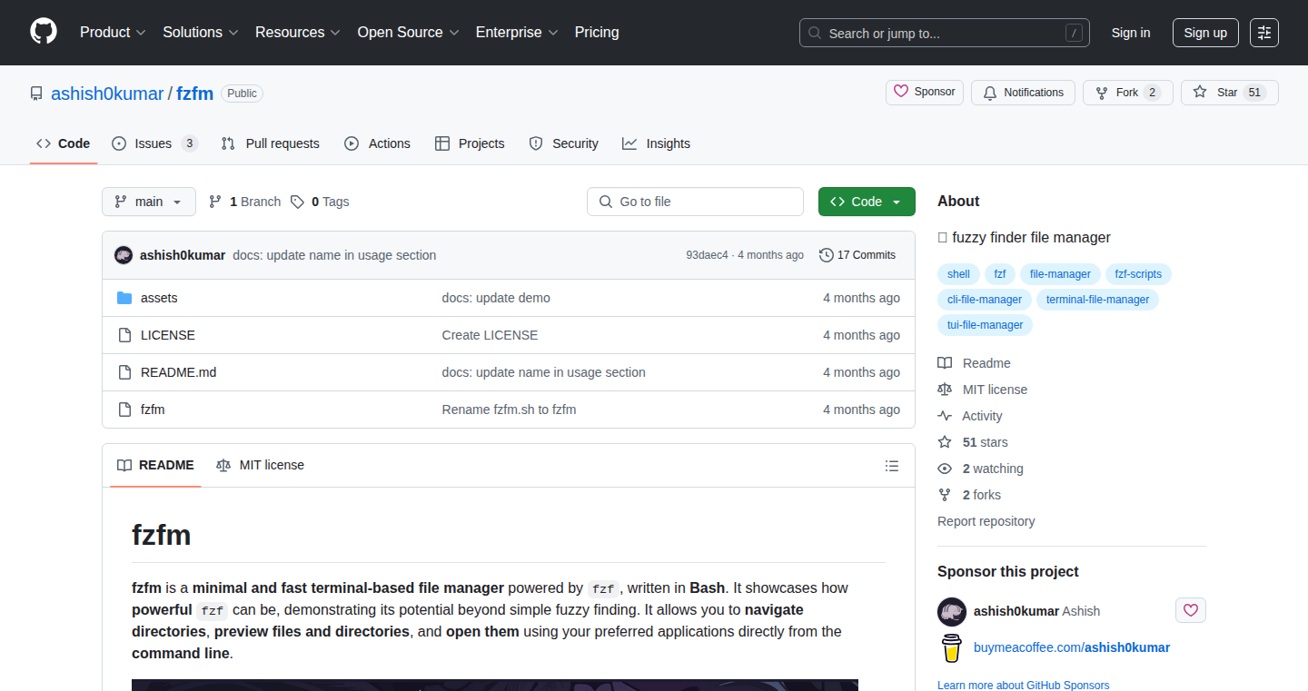Image resolution: width=1308 pixels, height=691 pixels.
Task: Open the fzf topic tag
Action: (x=1000, y=274)
